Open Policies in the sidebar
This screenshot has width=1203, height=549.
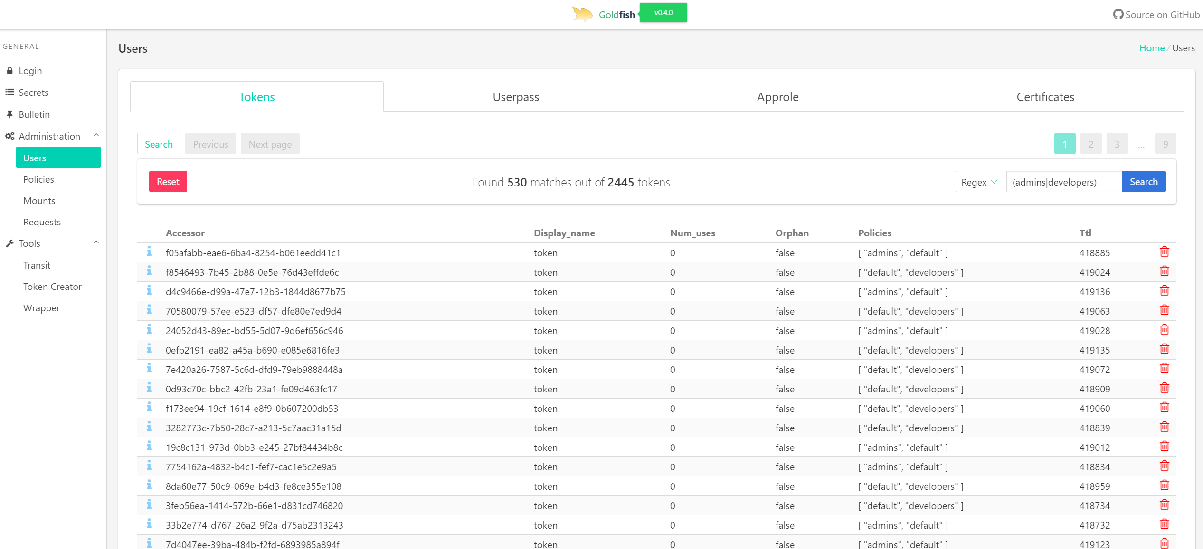38,179
